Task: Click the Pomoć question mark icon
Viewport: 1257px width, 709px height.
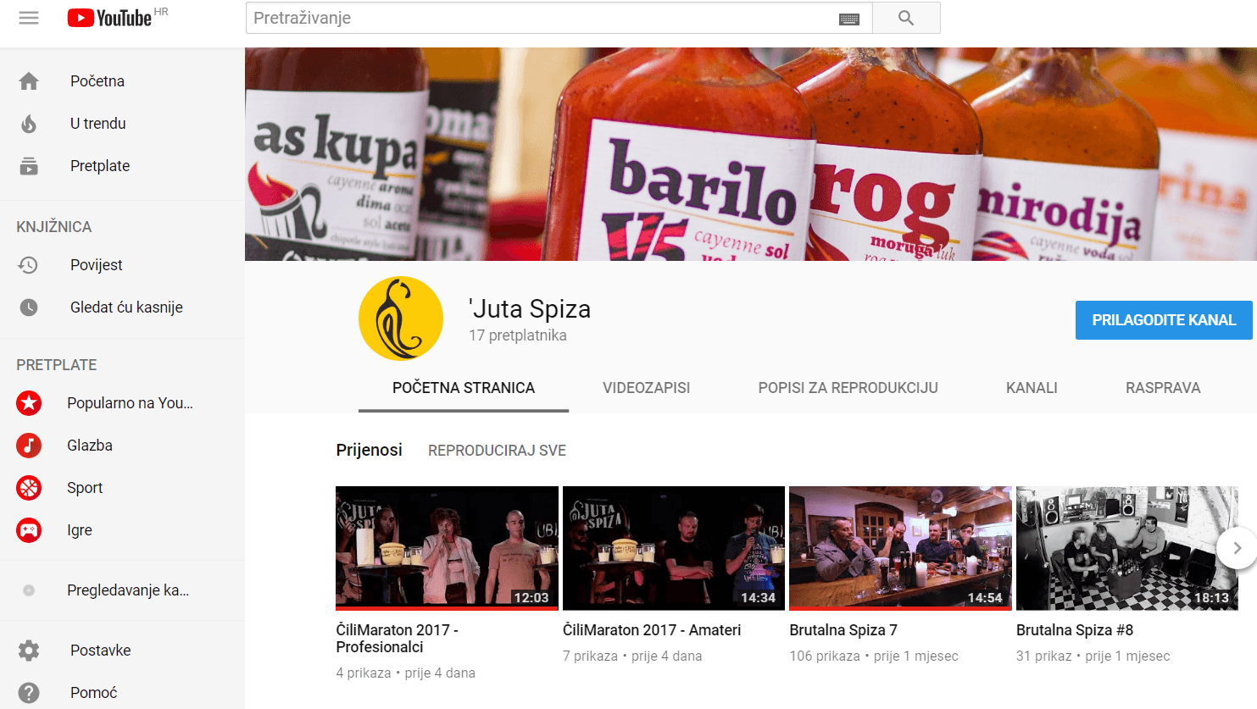Action: click(x=29, y=693)
